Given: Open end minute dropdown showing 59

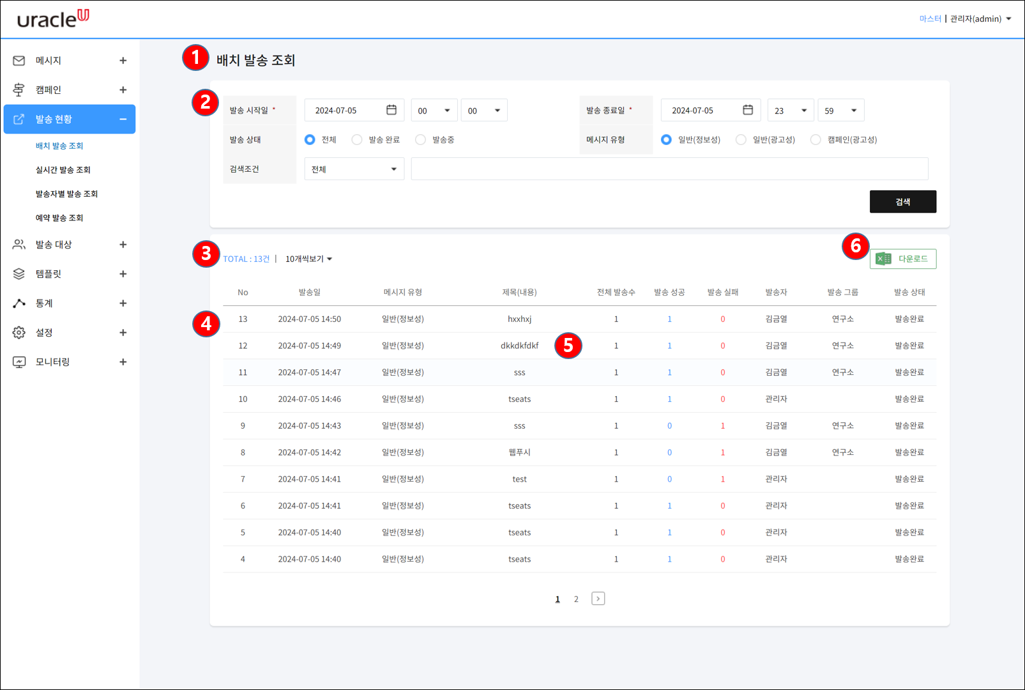Looking at the screenshot, I should coord(841,111).
